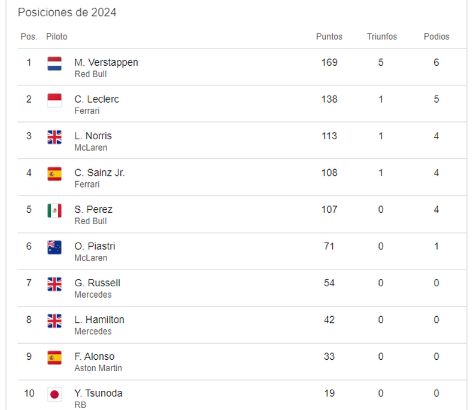Image resolution: width=473 pixels, height=410 pixels.
Task: Click the Puntos column header
Action: coord(329,36)
